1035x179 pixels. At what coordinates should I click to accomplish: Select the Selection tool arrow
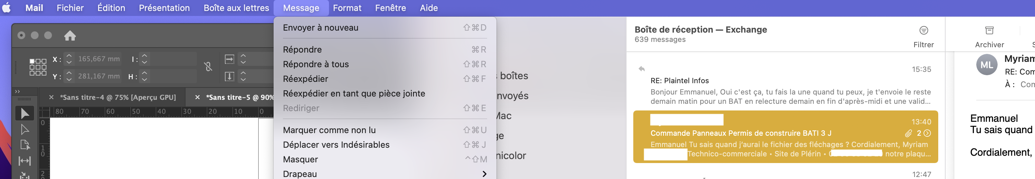(24, 114)
